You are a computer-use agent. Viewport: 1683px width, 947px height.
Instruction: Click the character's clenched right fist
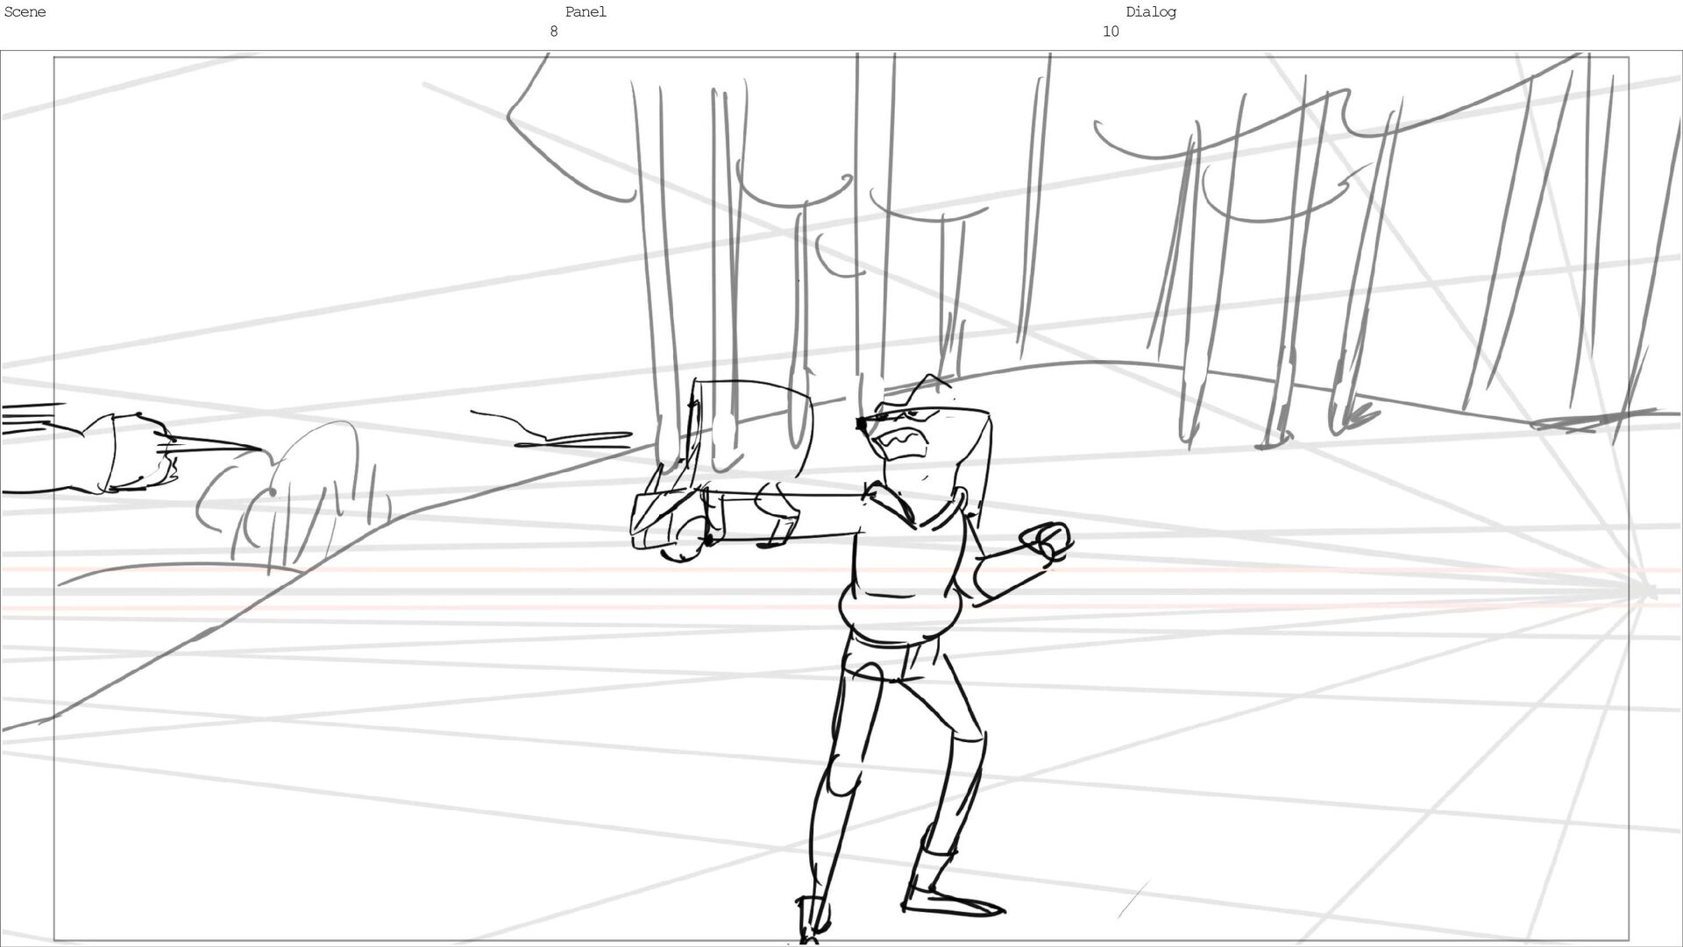point(1048,541)
